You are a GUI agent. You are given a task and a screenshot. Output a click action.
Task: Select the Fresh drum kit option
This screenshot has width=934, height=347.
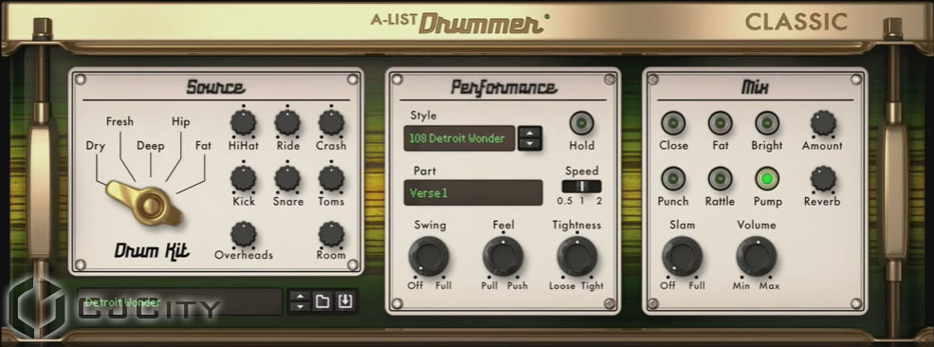coord(119,121)
